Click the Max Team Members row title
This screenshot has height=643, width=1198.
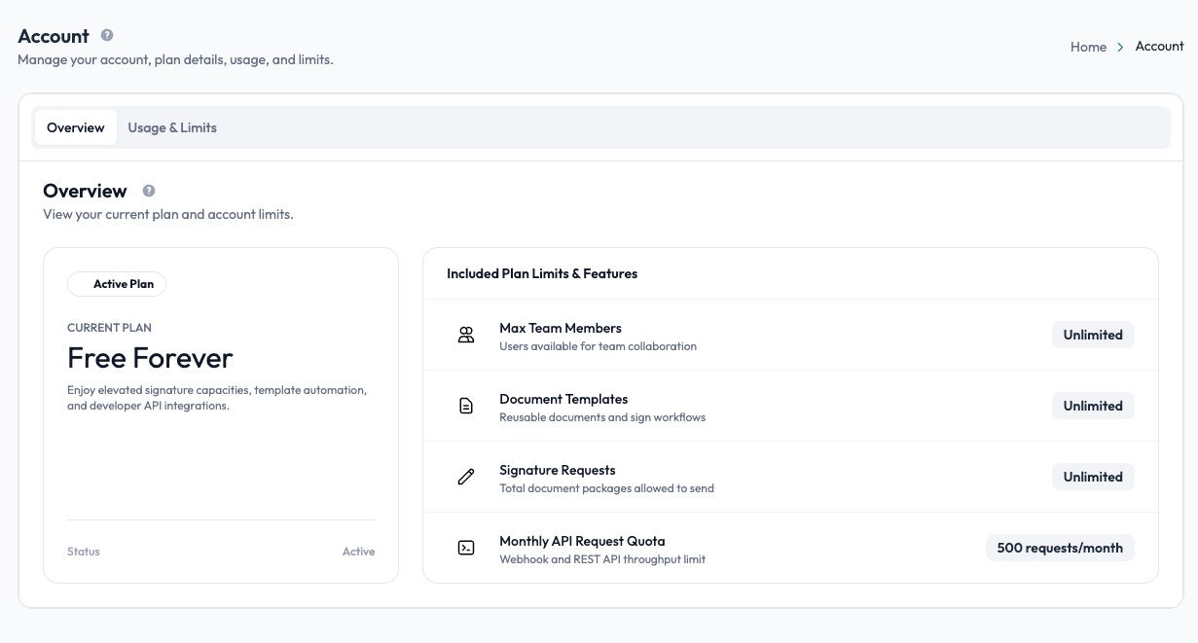pos(561,328)
